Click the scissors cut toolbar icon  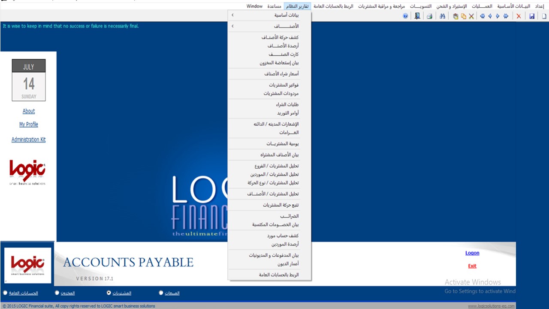[471, 16]
